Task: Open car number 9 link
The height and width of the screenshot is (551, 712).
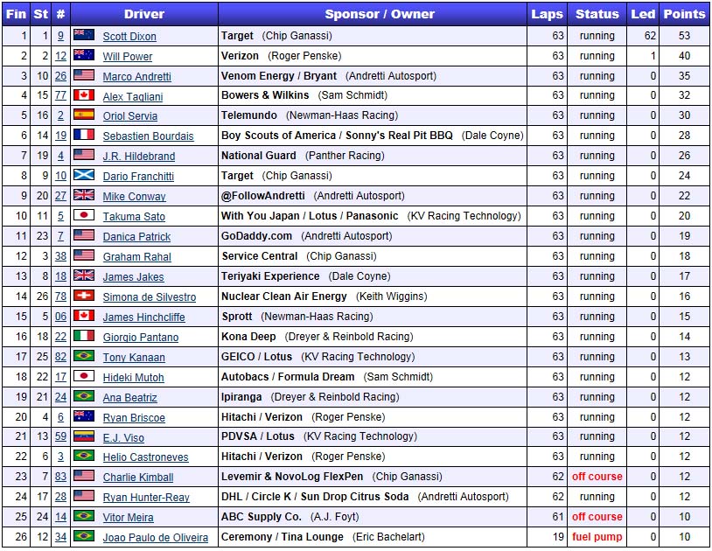Action: coord(60,36)
